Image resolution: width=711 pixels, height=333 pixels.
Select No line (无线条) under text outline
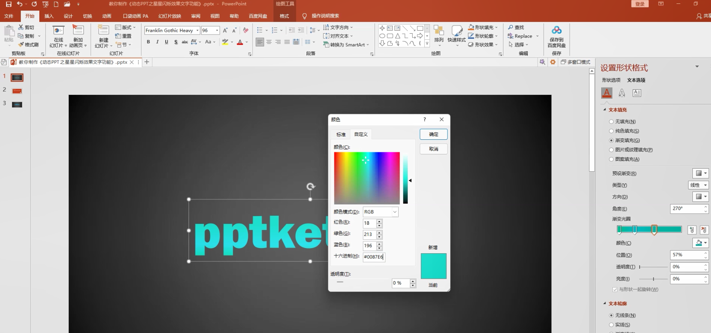click(x=612, y=315)
